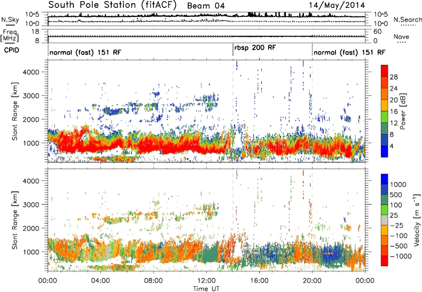Click the '4' label on Power color bar
422x292 pixels.
[x=391, y=146]
